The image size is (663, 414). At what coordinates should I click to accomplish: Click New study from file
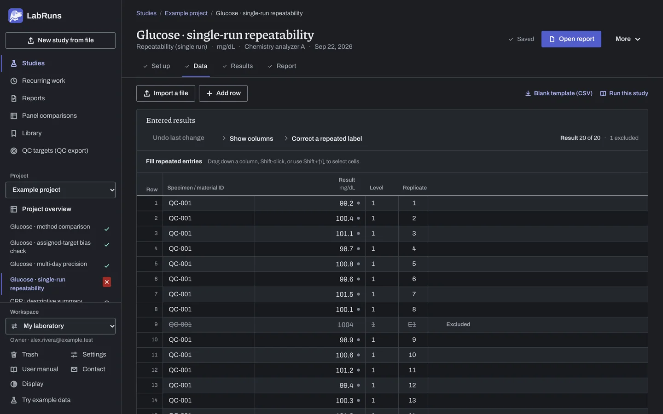[x=60, y=40]
